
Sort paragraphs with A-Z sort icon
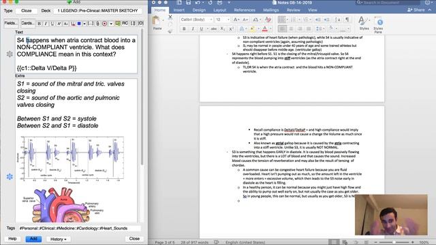pyautogui.click(x=338, y=20)
